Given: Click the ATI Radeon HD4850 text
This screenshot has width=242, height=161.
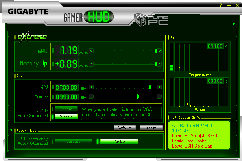Looking at the screenshot, I should [x=192, y=125].
